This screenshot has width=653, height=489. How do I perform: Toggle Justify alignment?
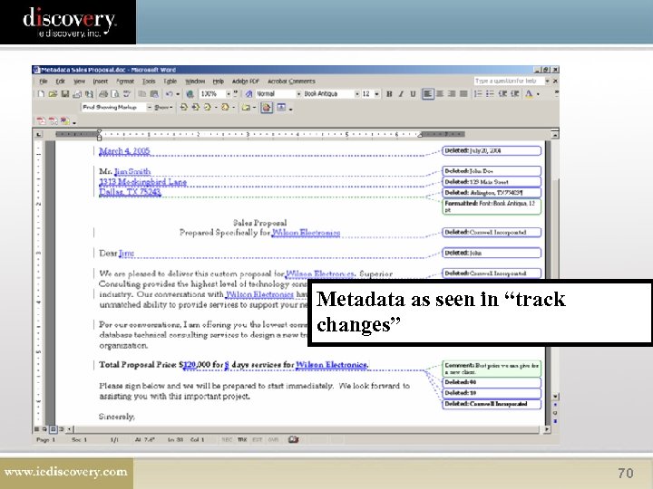463,94
